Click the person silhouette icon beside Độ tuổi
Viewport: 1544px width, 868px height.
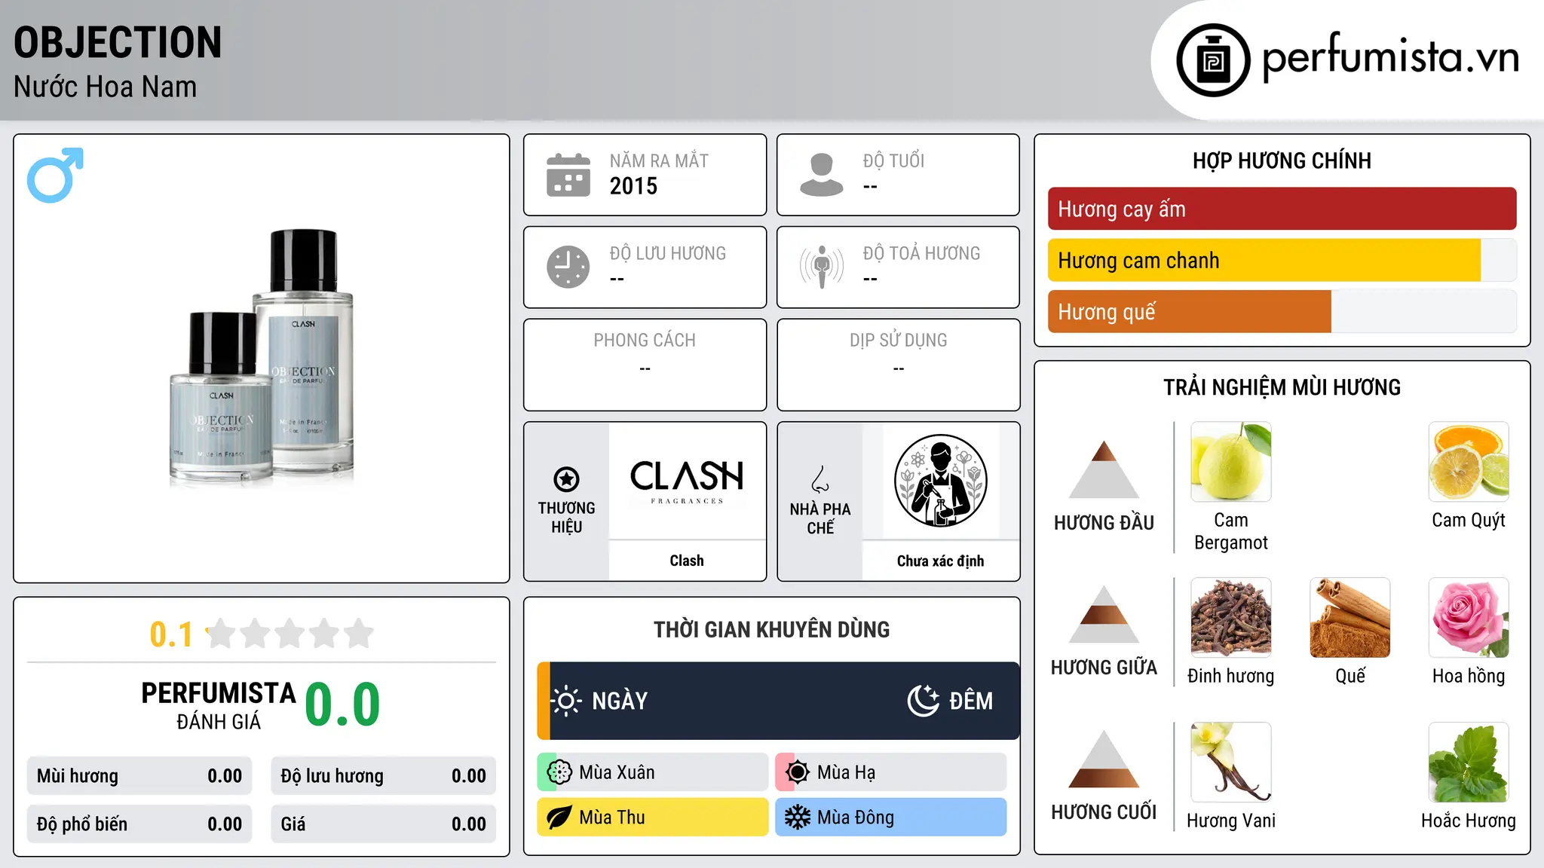tap(822, 175)
